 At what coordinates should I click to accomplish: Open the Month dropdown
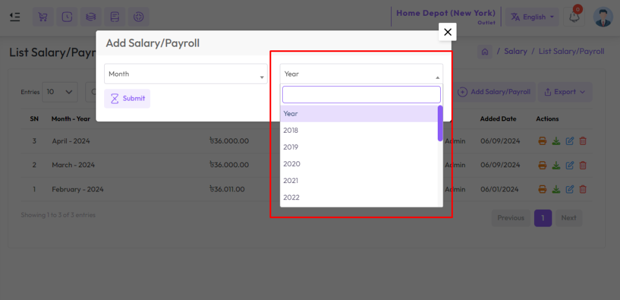point(186,73)
